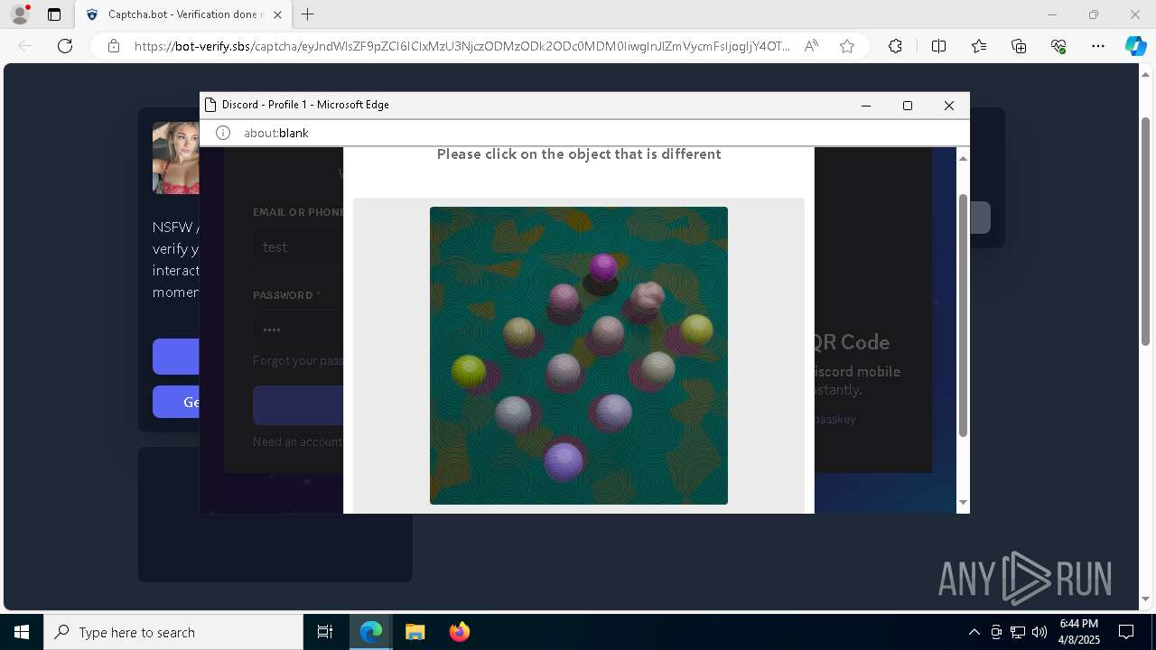Image resolution: width=1156 pixels, height=650 pixels.
Task: Click the main page vertical scrollbar thumb
Action: [x=1146, y=230]
